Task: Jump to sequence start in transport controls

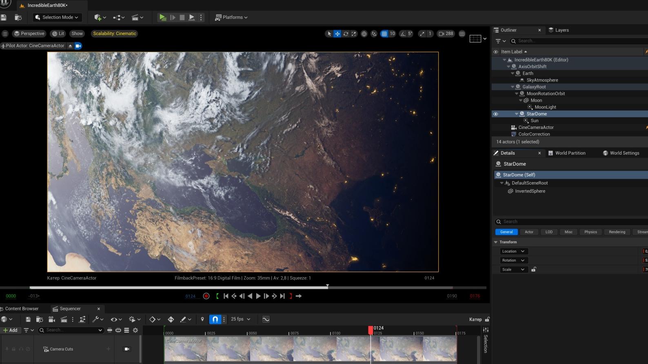Action: click(x=226, y=296)
